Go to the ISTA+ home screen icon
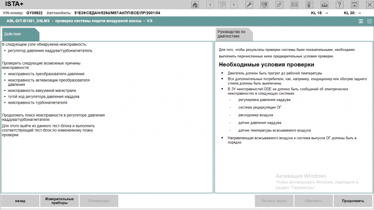The image size is (374, 210). [x=195, y=5]
